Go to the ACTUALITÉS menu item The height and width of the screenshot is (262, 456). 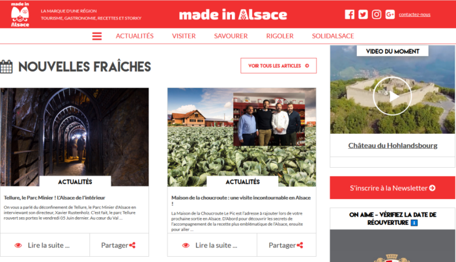pyautogui.click(x=135, y=36)
